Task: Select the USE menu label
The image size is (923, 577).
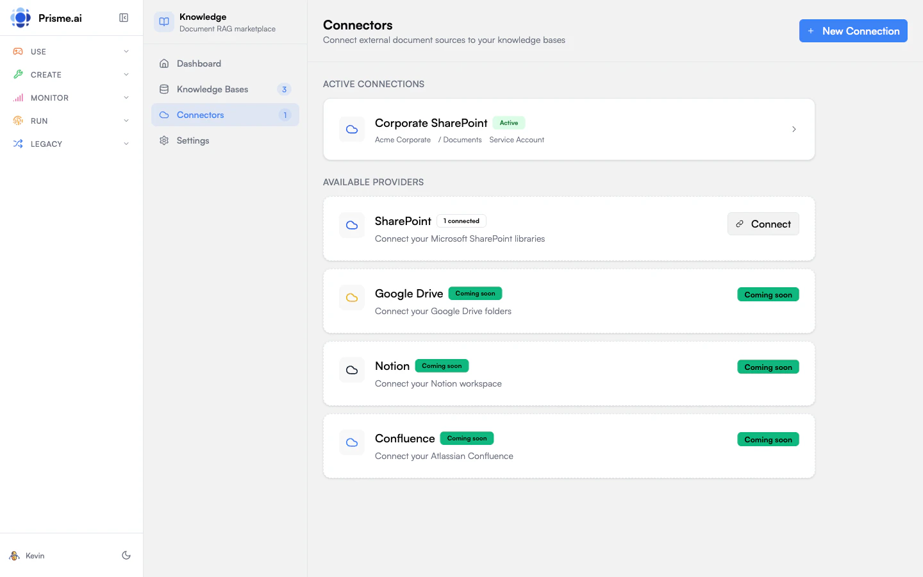Action: [x=38, y=52]
